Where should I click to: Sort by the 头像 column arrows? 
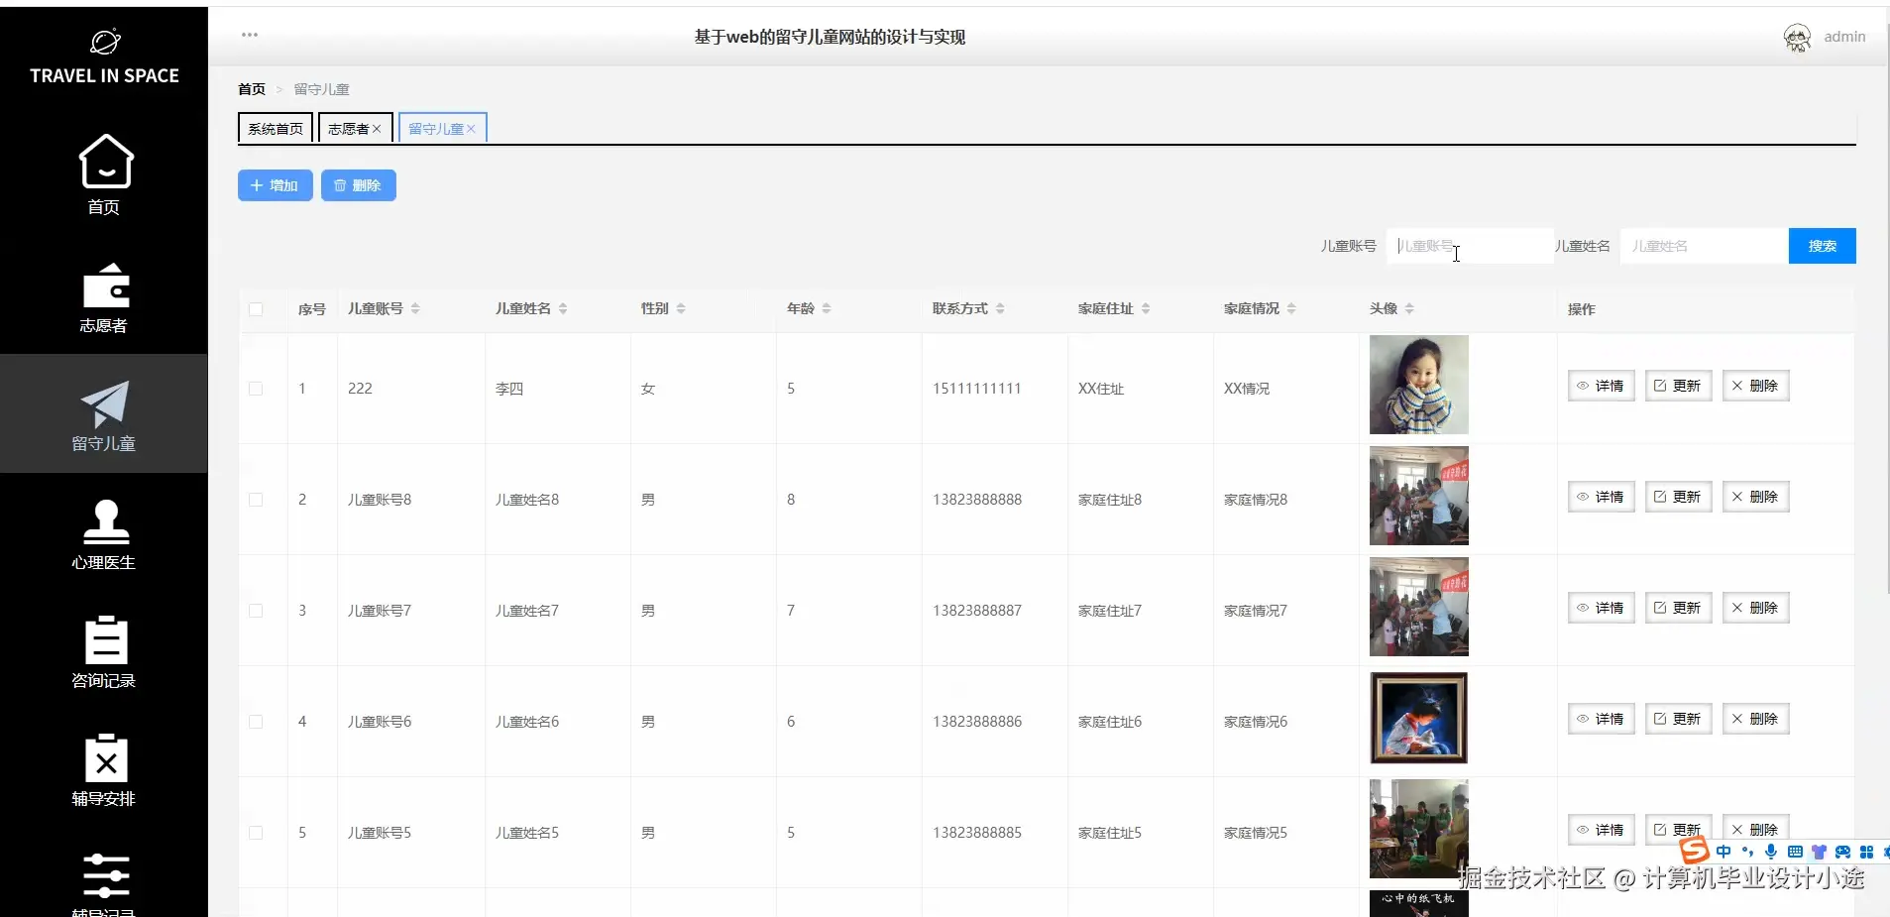tap(1409, 309)
